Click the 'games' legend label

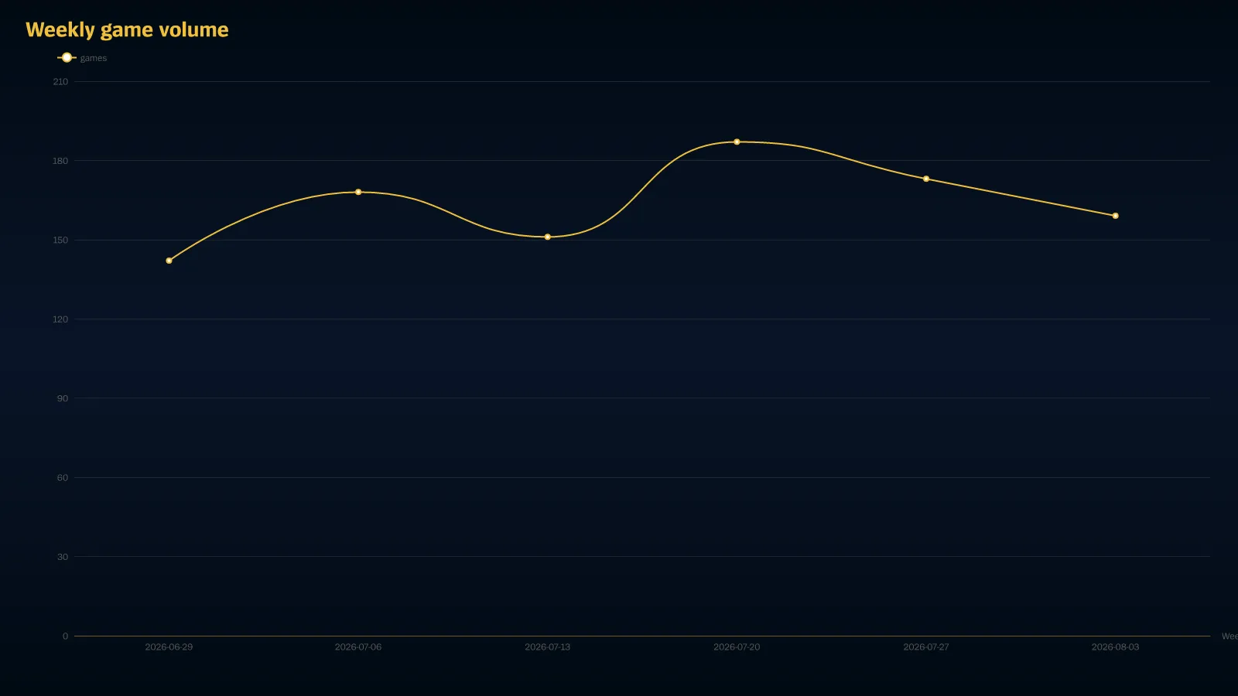94,59
